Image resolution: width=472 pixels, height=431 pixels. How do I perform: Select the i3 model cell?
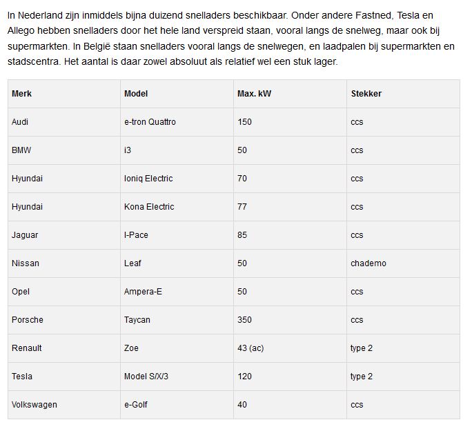(x=128, y=150)
